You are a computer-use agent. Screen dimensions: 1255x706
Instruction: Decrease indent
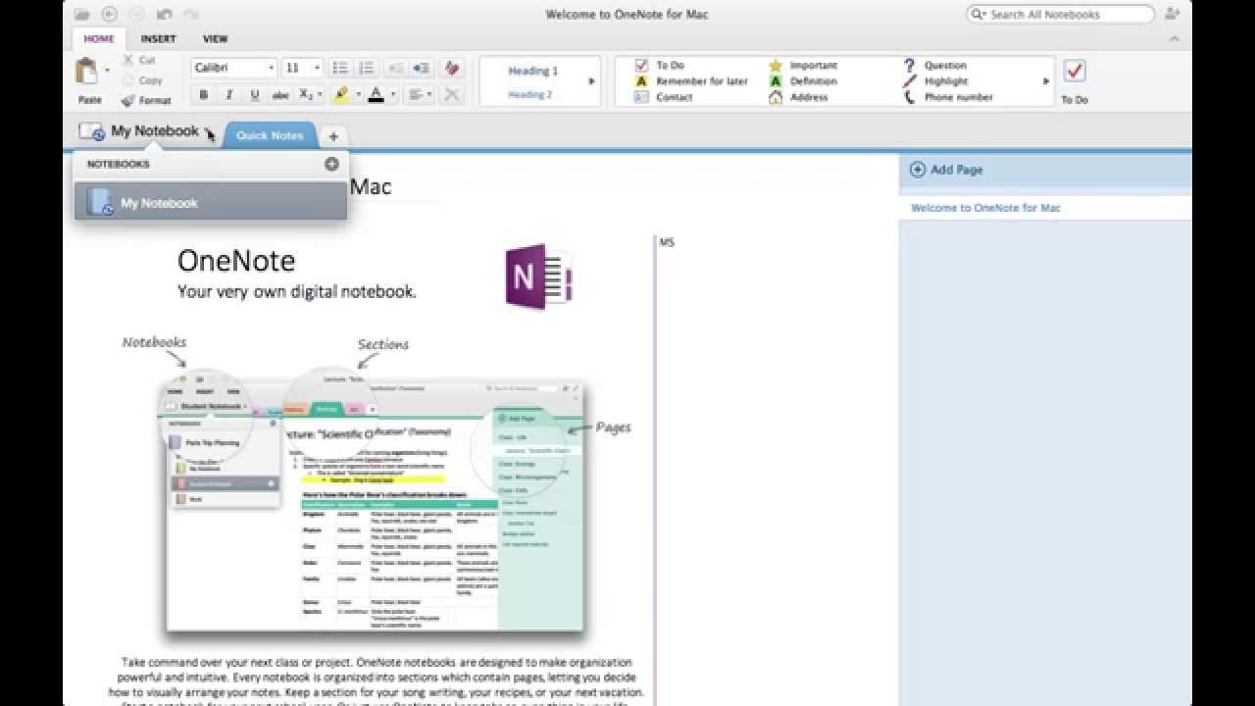coord(396,68)
